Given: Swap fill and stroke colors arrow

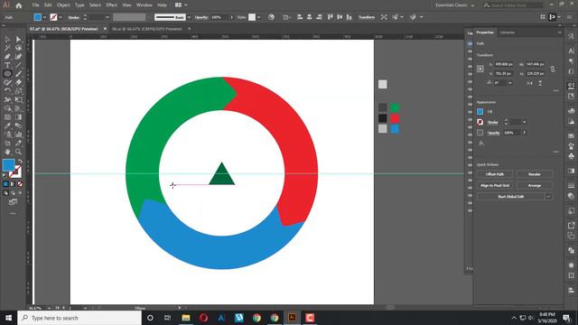Looking at the screenshot, I should point(20,161).
